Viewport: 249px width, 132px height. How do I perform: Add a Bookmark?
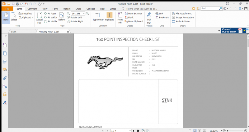(x=162, y=17)
